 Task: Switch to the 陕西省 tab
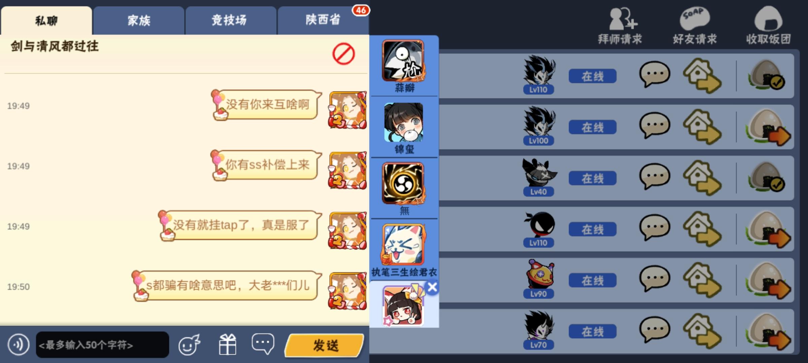pyautogui.click(x=323, y=20)
